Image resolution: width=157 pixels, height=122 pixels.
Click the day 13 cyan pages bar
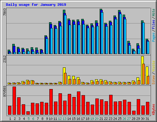(x=65, y=34)
